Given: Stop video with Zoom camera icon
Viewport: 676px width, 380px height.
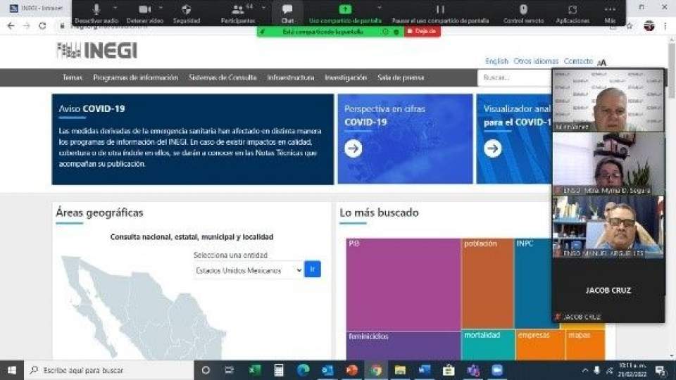Looking at the screenshot, I should tap(145, 9).
